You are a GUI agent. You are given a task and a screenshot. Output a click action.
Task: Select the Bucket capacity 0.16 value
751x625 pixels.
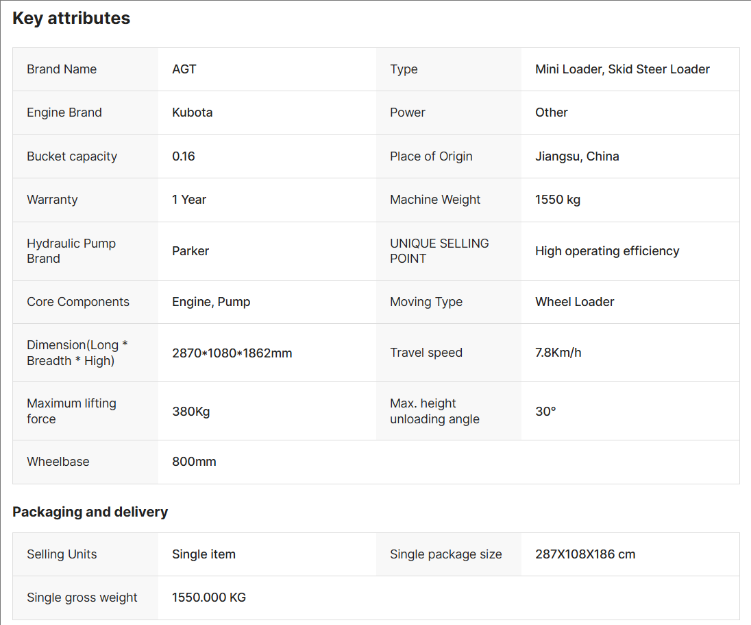pos(184,156)
